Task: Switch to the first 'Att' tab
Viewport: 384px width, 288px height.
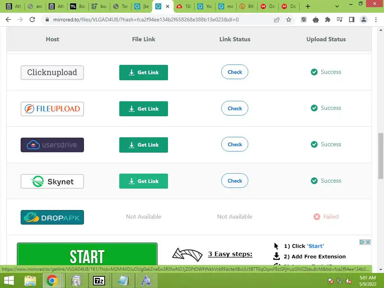Action: point(13,6)
